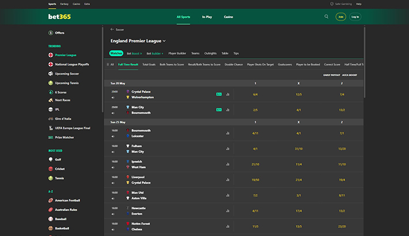Open Prize Matcher
The width and height of the screenshot is (409, 236).
coord(61,138)
